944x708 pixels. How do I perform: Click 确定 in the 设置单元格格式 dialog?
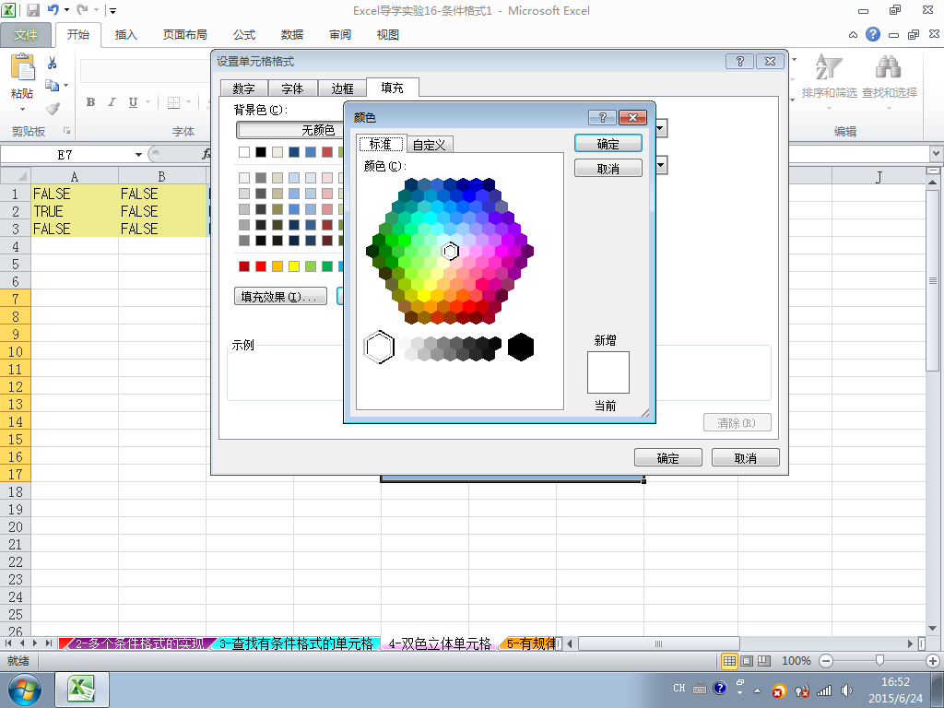point(667,458)
